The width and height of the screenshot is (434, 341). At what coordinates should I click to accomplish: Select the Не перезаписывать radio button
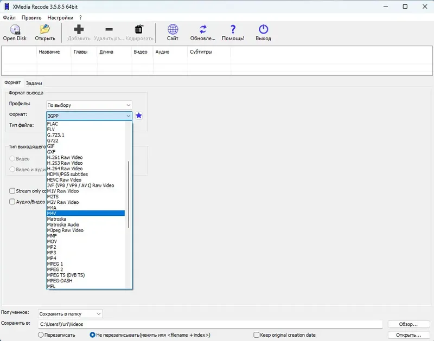point(92,334)
